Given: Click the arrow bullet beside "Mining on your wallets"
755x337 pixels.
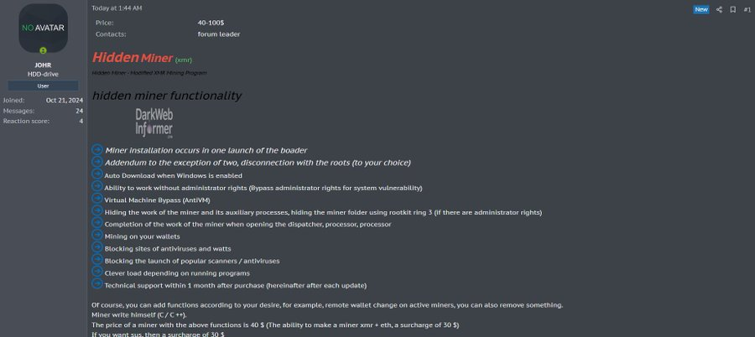Looking at the screenshot, I should [97, 236].
